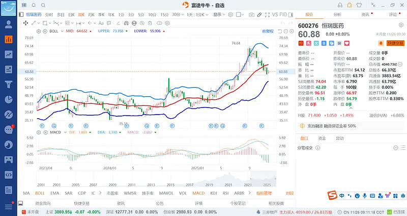Screen dimensions: 407x216
Task: Click zoom-in plus circle on chart
Action: click(x=292, y=31)
